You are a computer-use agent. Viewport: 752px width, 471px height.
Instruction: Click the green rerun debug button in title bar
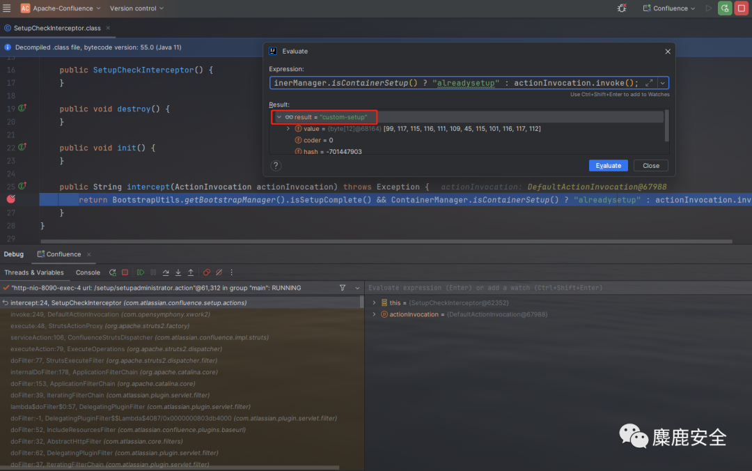(725, 8)
